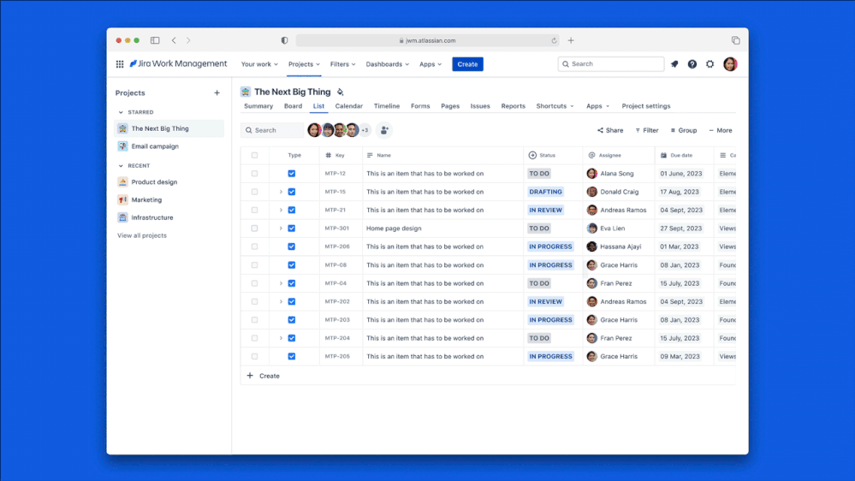Switch to the Board tab
Viewport: 855px width, 481px height.
[x=293, y=106]
